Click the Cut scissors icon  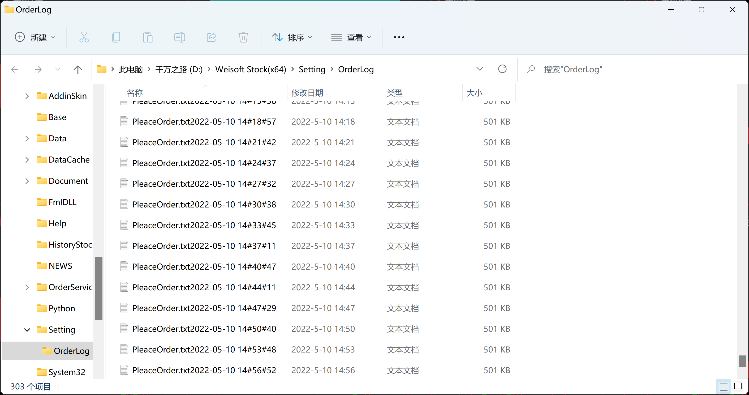click(x=84, y=37)
